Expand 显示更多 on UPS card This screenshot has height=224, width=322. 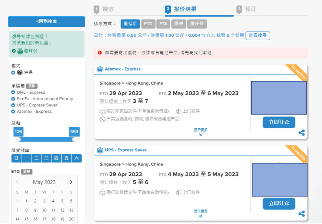click(x=201, y=213)
